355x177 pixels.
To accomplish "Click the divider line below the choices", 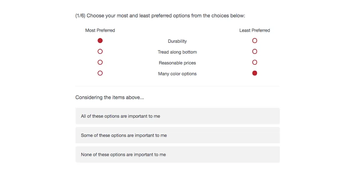I will tap(177, 86).
